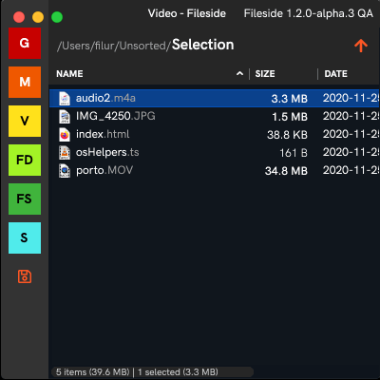This screenshot has width=380, height=380.
Task: Select the index.html file name
Action: click(103, 134)
